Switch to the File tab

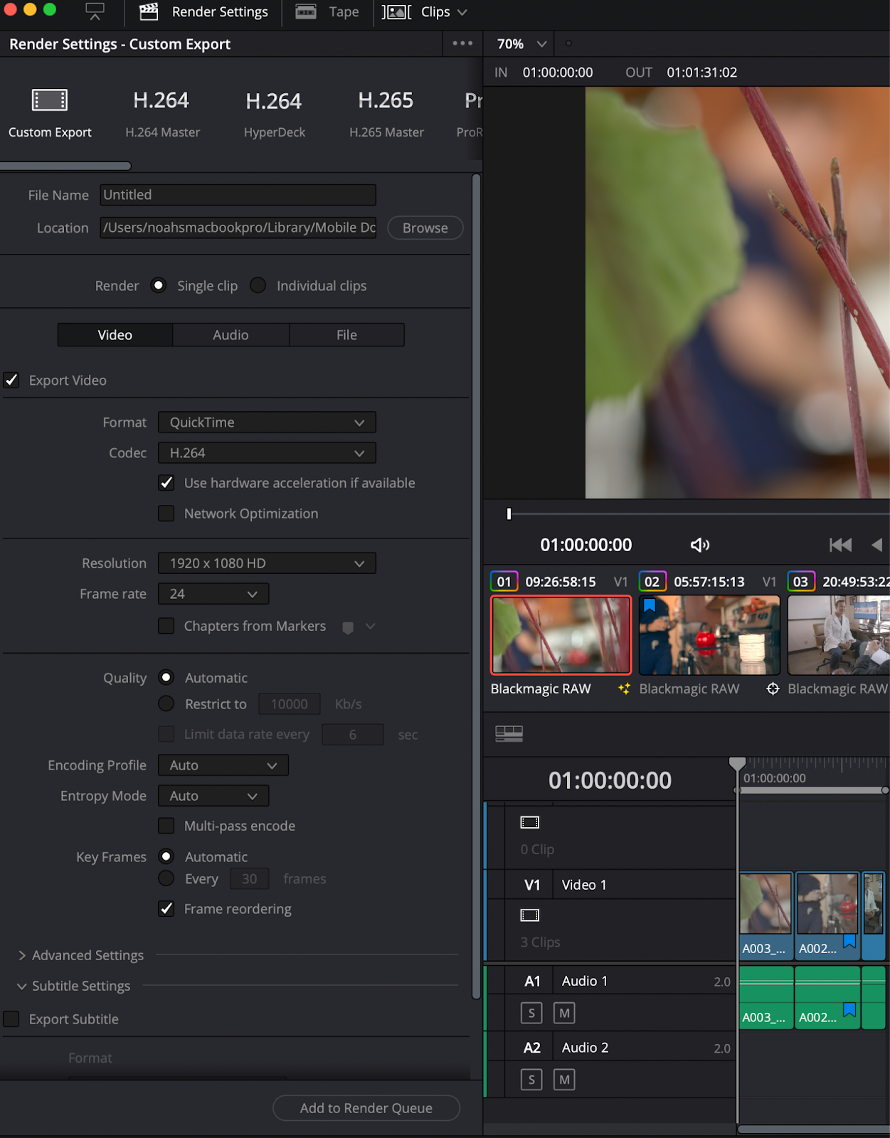coord(346,335)
